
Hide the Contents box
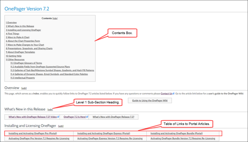click(55, 18)
